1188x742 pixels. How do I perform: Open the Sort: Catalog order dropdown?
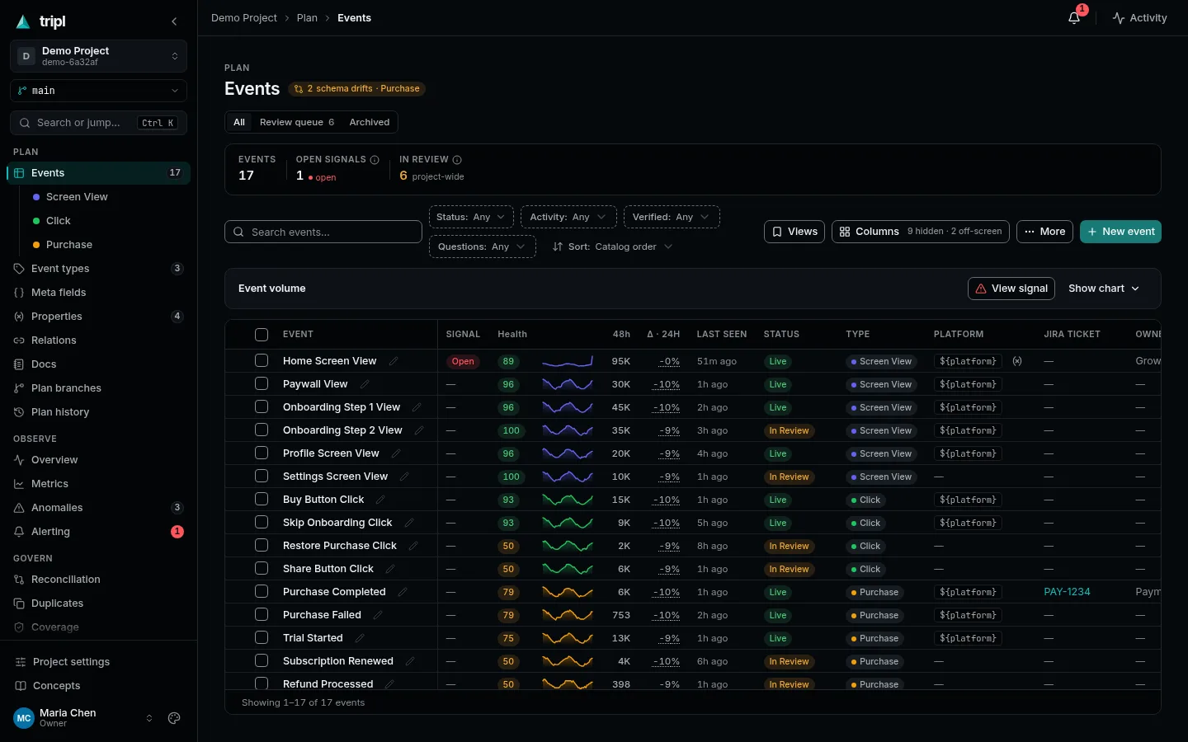point(612,247)
